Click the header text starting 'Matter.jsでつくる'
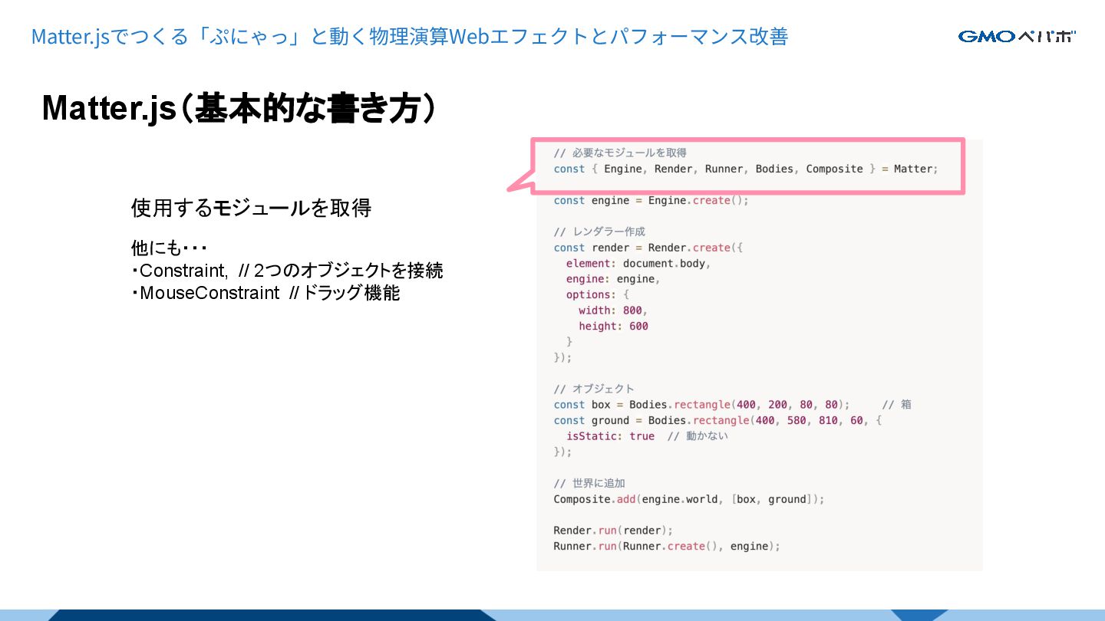This screenshot has width=1105, height=621. coord(410,36)
